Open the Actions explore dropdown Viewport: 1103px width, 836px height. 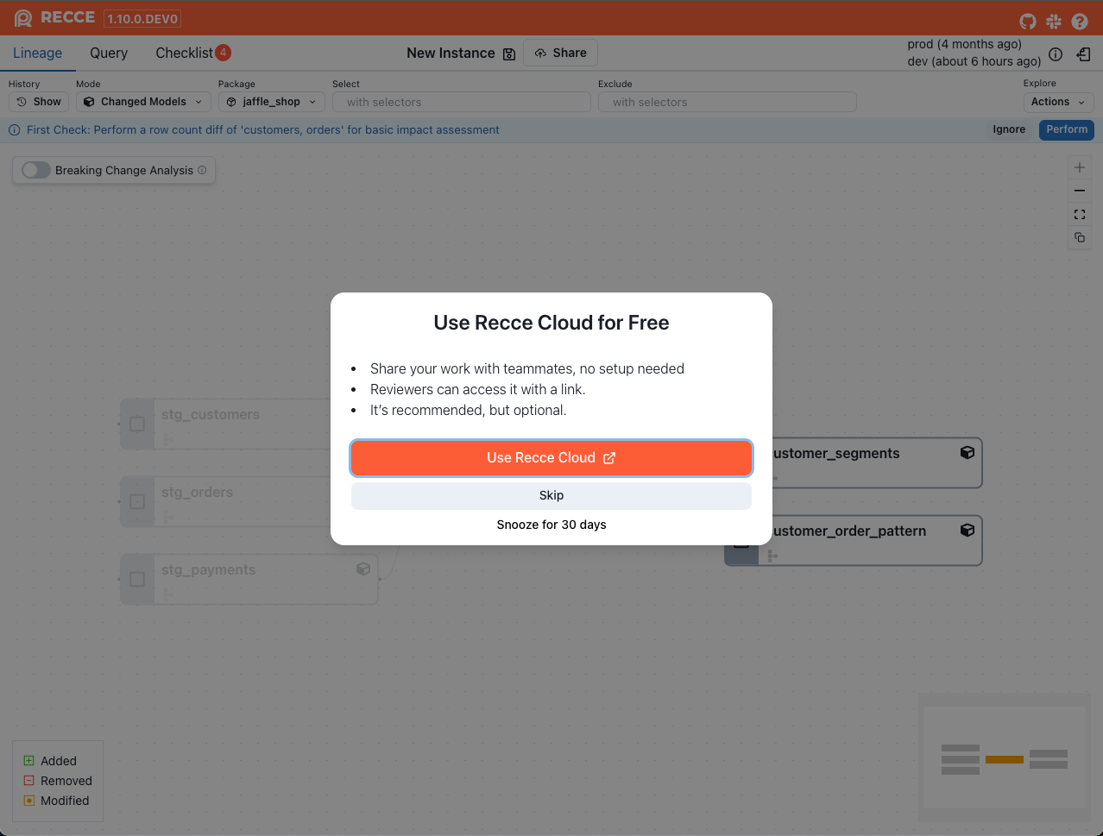(x=1057, y=102)
